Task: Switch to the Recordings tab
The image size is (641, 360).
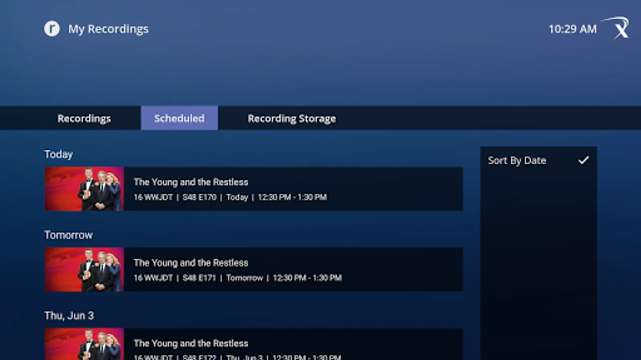Action: [84, 118]
